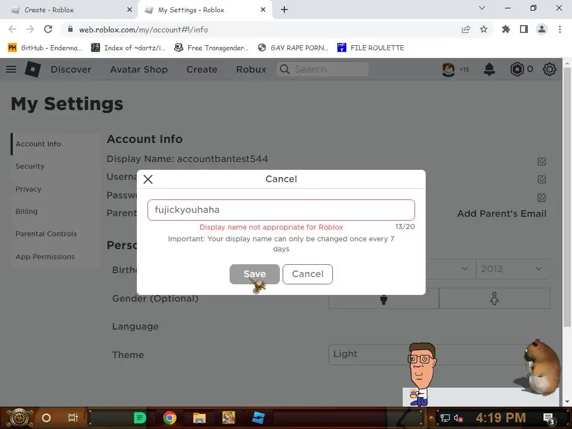Screen dimensions: 572x429
Task: Click the share page icon
Action: 466,29
